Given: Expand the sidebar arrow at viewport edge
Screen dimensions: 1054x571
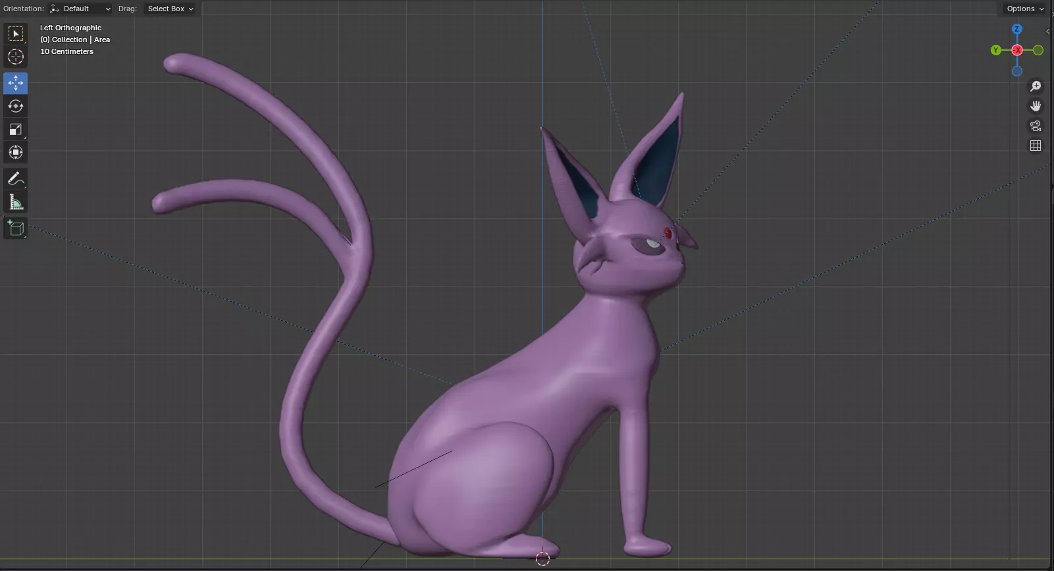Looking at the screenshot, I should pos(1047,31).
